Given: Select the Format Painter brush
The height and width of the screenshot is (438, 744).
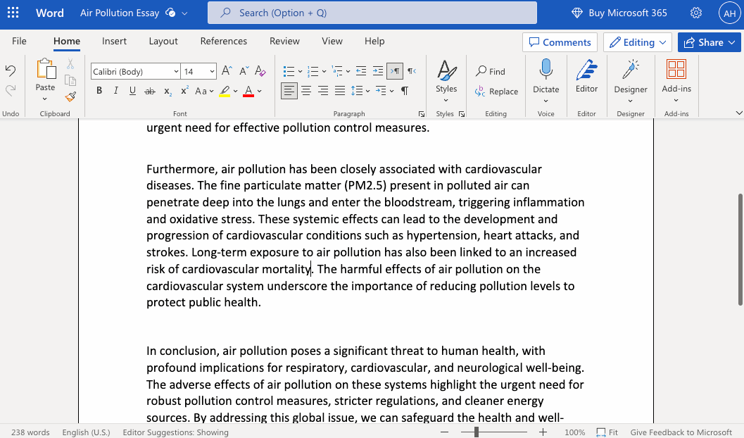Looking at the screenshot, I should tap(70, 96).
